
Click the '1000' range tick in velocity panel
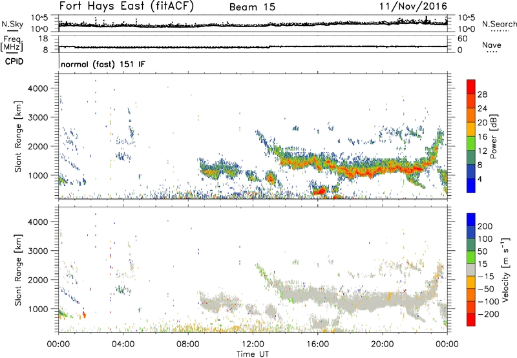[37, 309]
